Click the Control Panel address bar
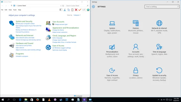181x102 pixels. [38, 6]
